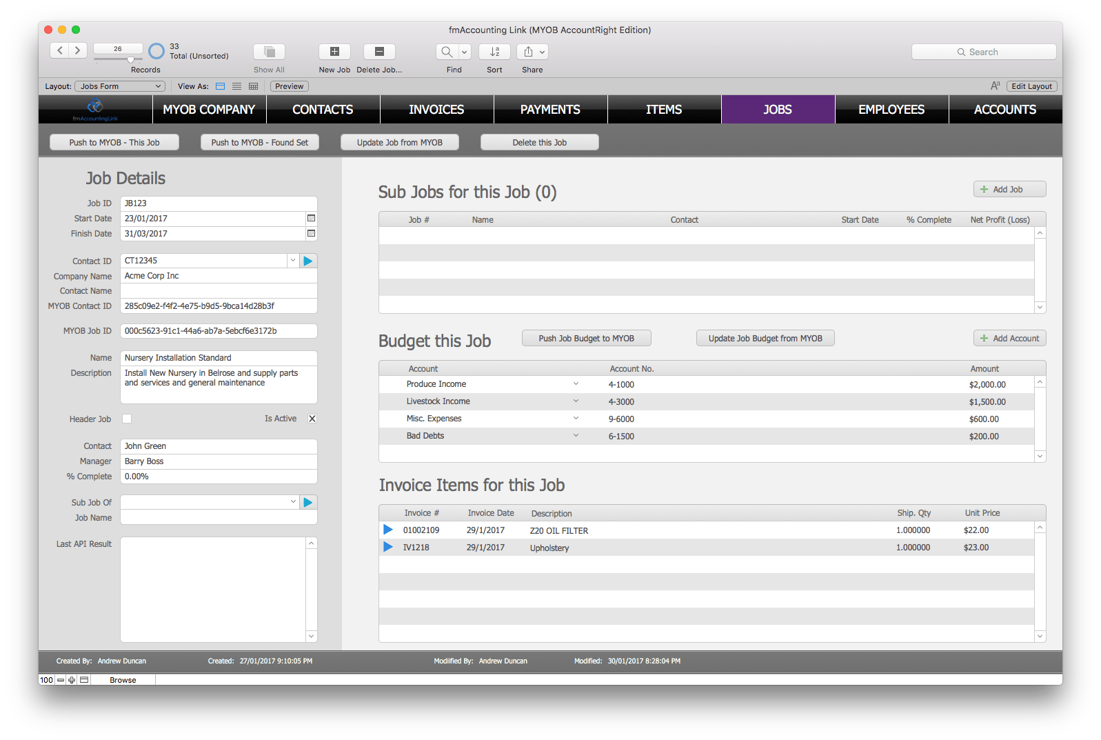Click Invoice Items scrollbar down arrow
The width and height of the screenshot is (1101, 740).
click(x=1040, y=636)
